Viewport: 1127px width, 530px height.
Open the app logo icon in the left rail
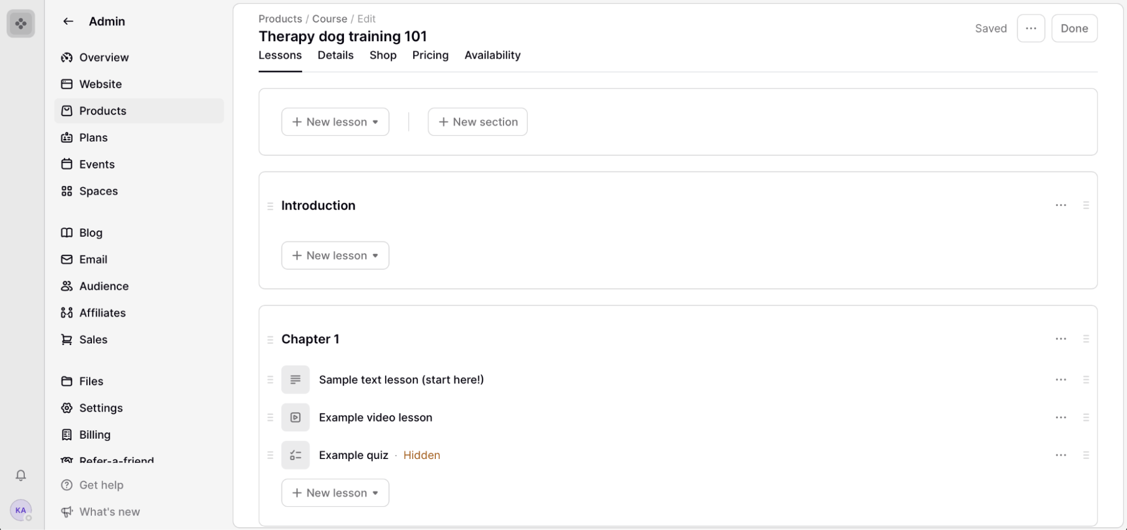click(21, 24)
